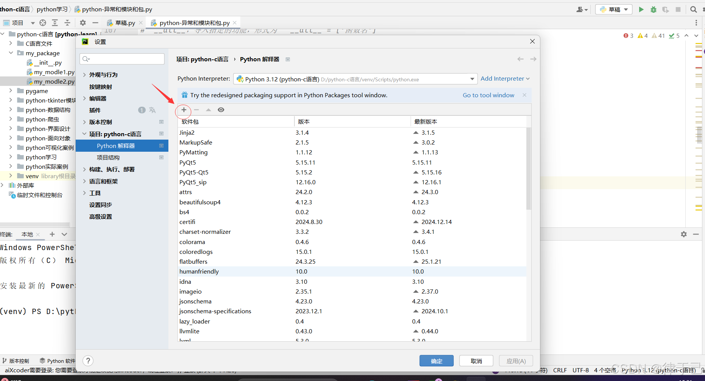The image size is (705, 381).
Task: Select the 按键映射 settings item
Action: (101, 87)
